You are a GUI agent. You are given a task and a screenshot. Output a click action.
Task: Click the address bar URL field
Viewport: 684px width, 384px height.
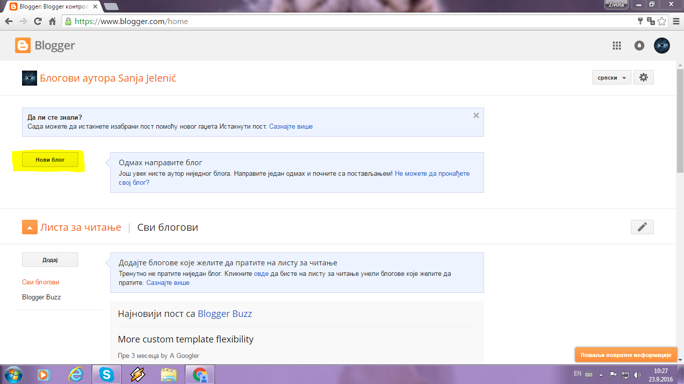click(351, 22)
